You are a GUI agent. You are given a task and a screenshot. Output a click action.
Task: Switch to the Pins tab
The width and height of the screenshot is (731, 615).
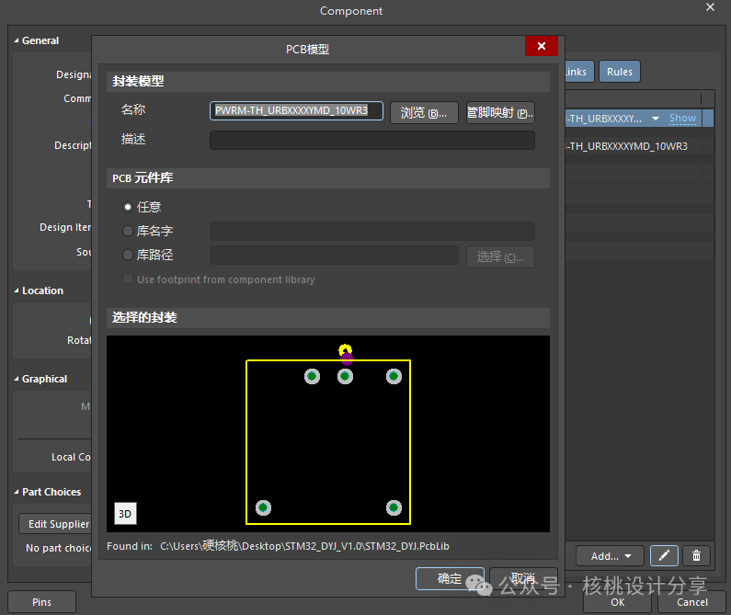click(x=41, y=602)
